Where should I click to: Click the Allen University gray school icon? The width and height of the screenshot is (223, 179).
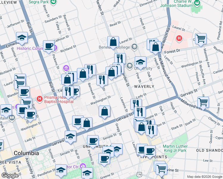click(130, 66)
